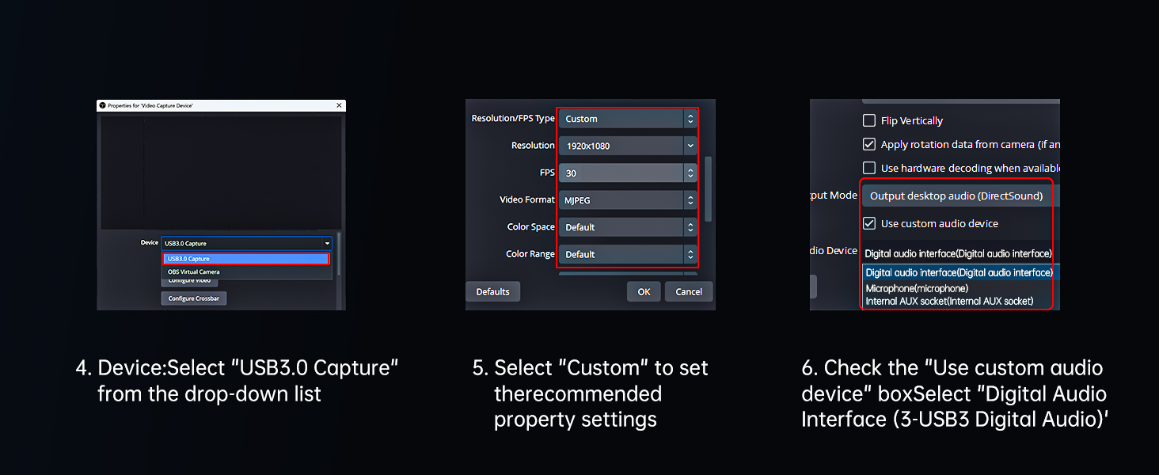This screenshot has height=475, width=1159.
Task: Click the Defaults button
Action: [x=492, y=291]
